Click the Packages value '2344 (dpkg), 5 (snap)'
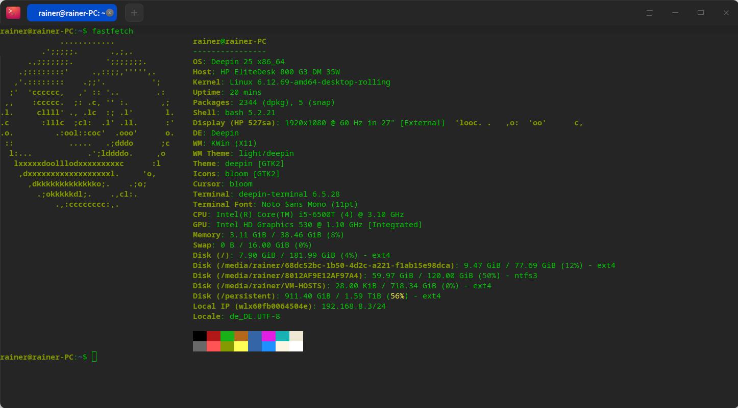This screenshot has width=738, height=408. coord(287,102)
